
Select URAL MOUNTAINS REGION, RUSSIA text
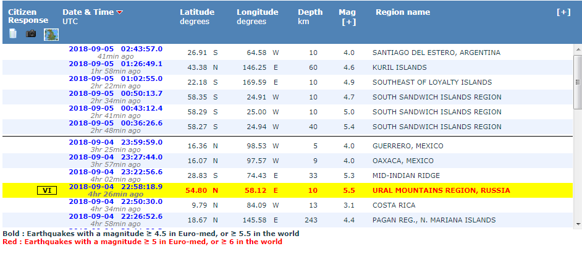pyautogui.click(x=441, y=191)
